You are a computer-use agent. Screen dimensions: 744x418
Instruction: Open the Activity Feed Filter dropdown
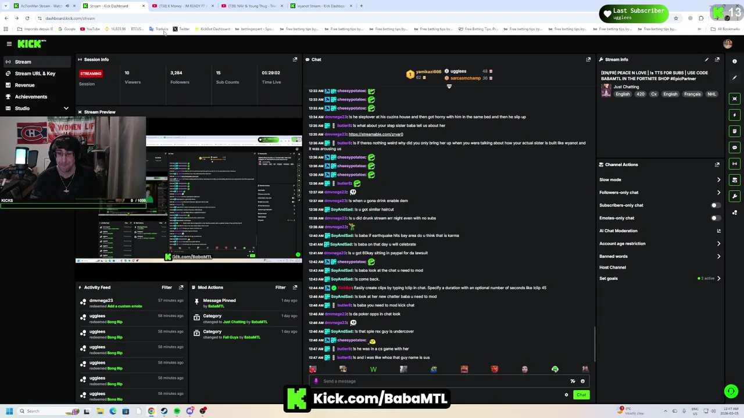tap(167, 287)
